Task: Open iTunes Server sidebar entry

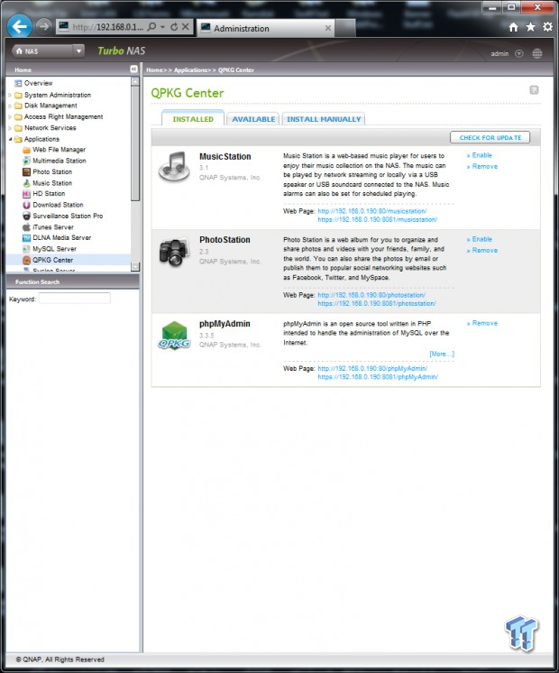Action: (x=53, y=227)
